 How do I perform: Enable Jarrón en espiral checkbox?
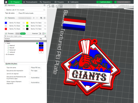point(30,74)
